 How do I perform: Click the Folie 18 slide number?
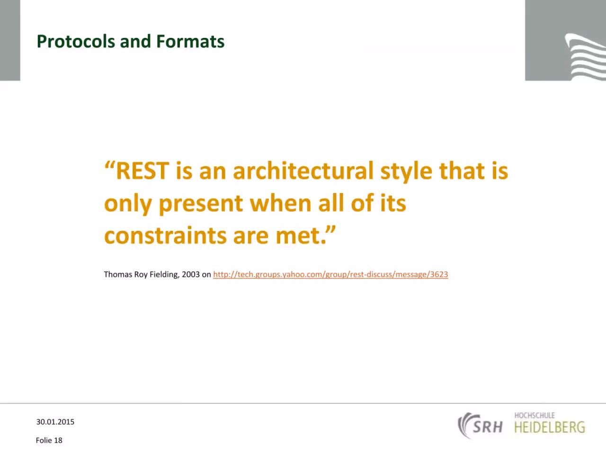tap(49, 440)
